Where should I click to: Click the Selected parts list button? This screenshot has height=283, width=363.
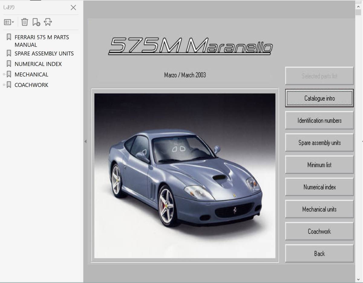click(319, 76)
